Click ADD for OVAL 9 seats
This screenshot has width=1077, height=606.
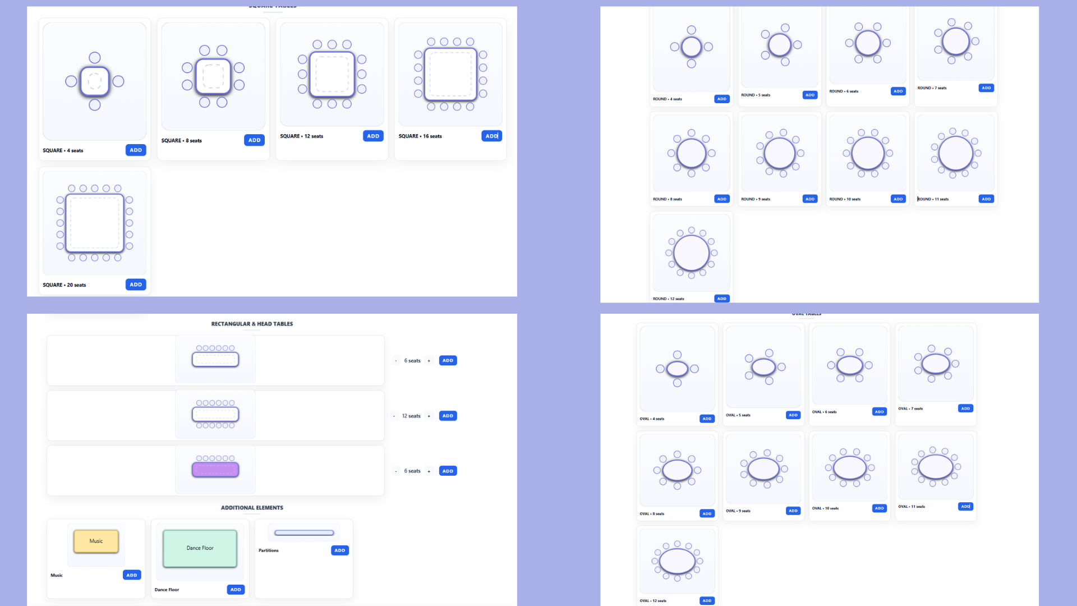point(793,511)
